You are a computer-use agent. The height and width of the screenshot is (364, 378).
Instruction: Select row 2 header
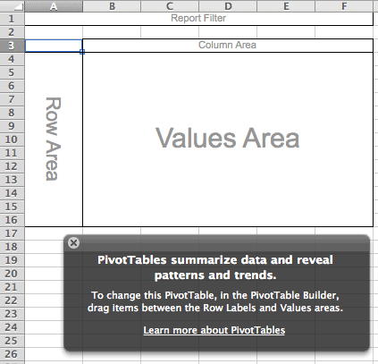coord(13,32)
